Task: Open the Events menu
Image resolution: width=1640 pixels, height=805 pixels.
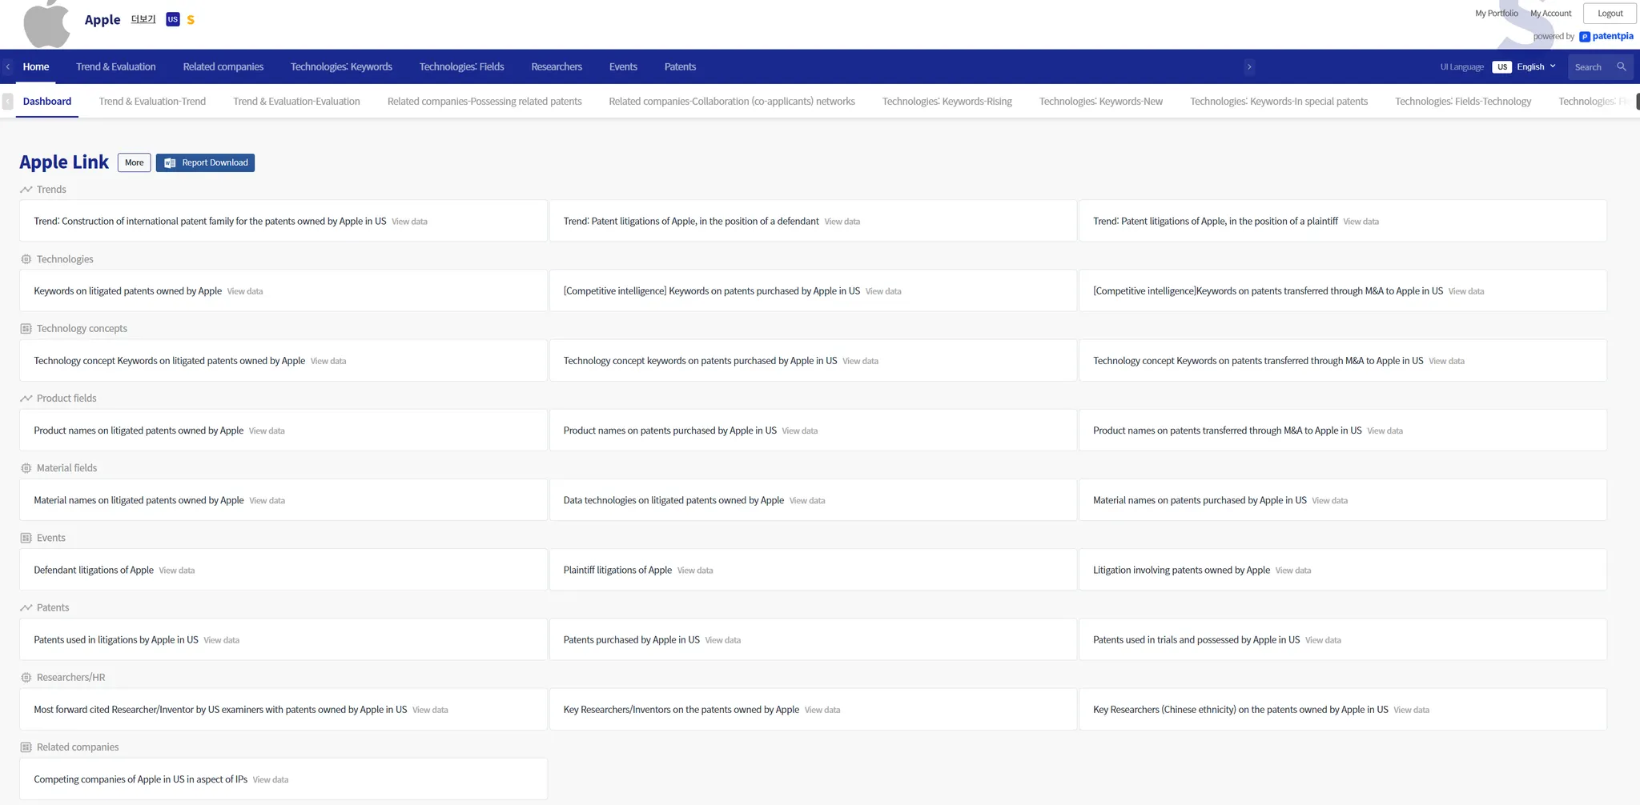Action: [x=623, y=67]
